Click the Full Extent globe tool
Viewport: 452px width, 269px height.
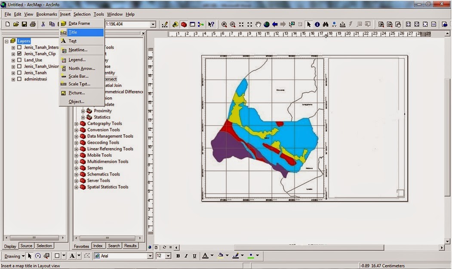point(267,25)
